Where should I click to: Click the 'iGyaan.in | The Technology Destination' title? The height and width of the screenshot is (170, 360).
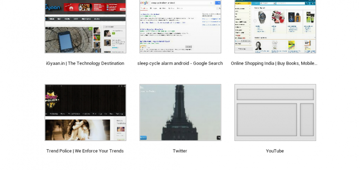click(85, 63)
